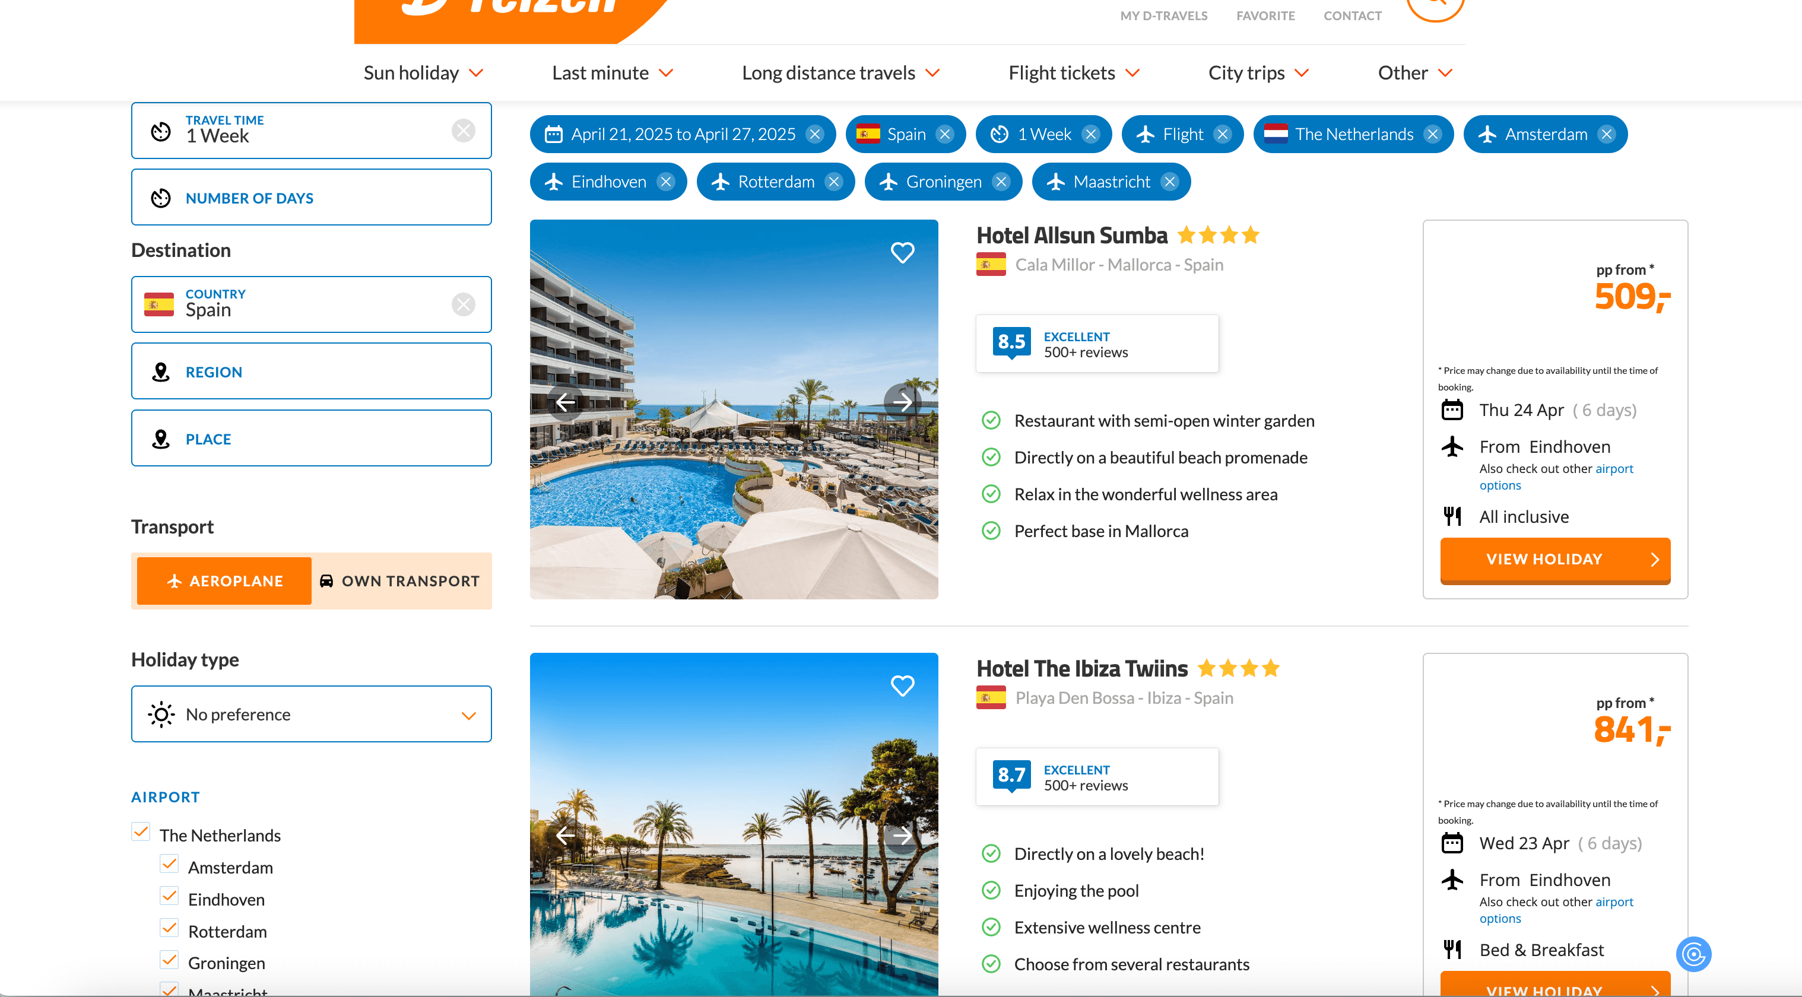This screenshot has width=1802, height=997.
Task: Untick the Rotterdam airport checkbox
Action: pos(169,928)
